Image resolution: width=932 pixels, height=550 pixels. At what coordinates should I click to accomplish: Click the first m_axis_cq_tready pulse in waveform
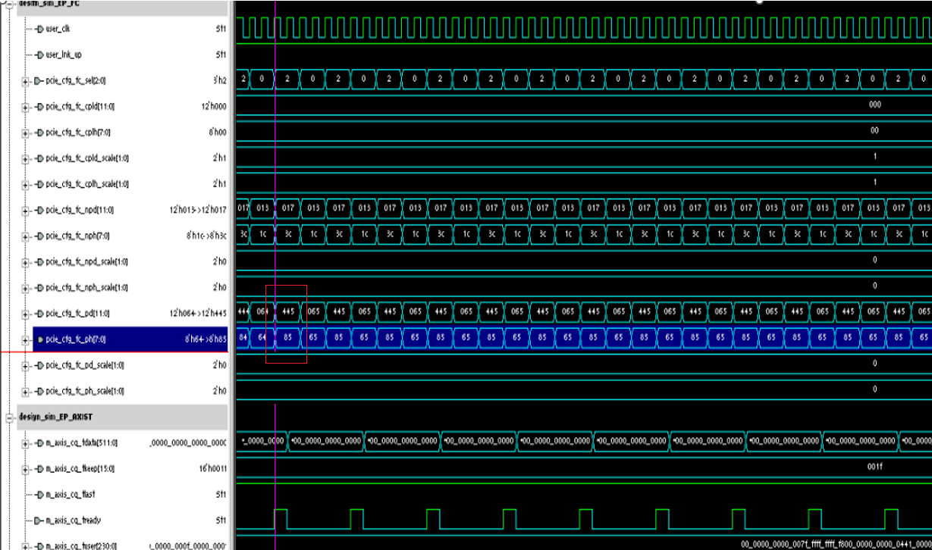281,519
